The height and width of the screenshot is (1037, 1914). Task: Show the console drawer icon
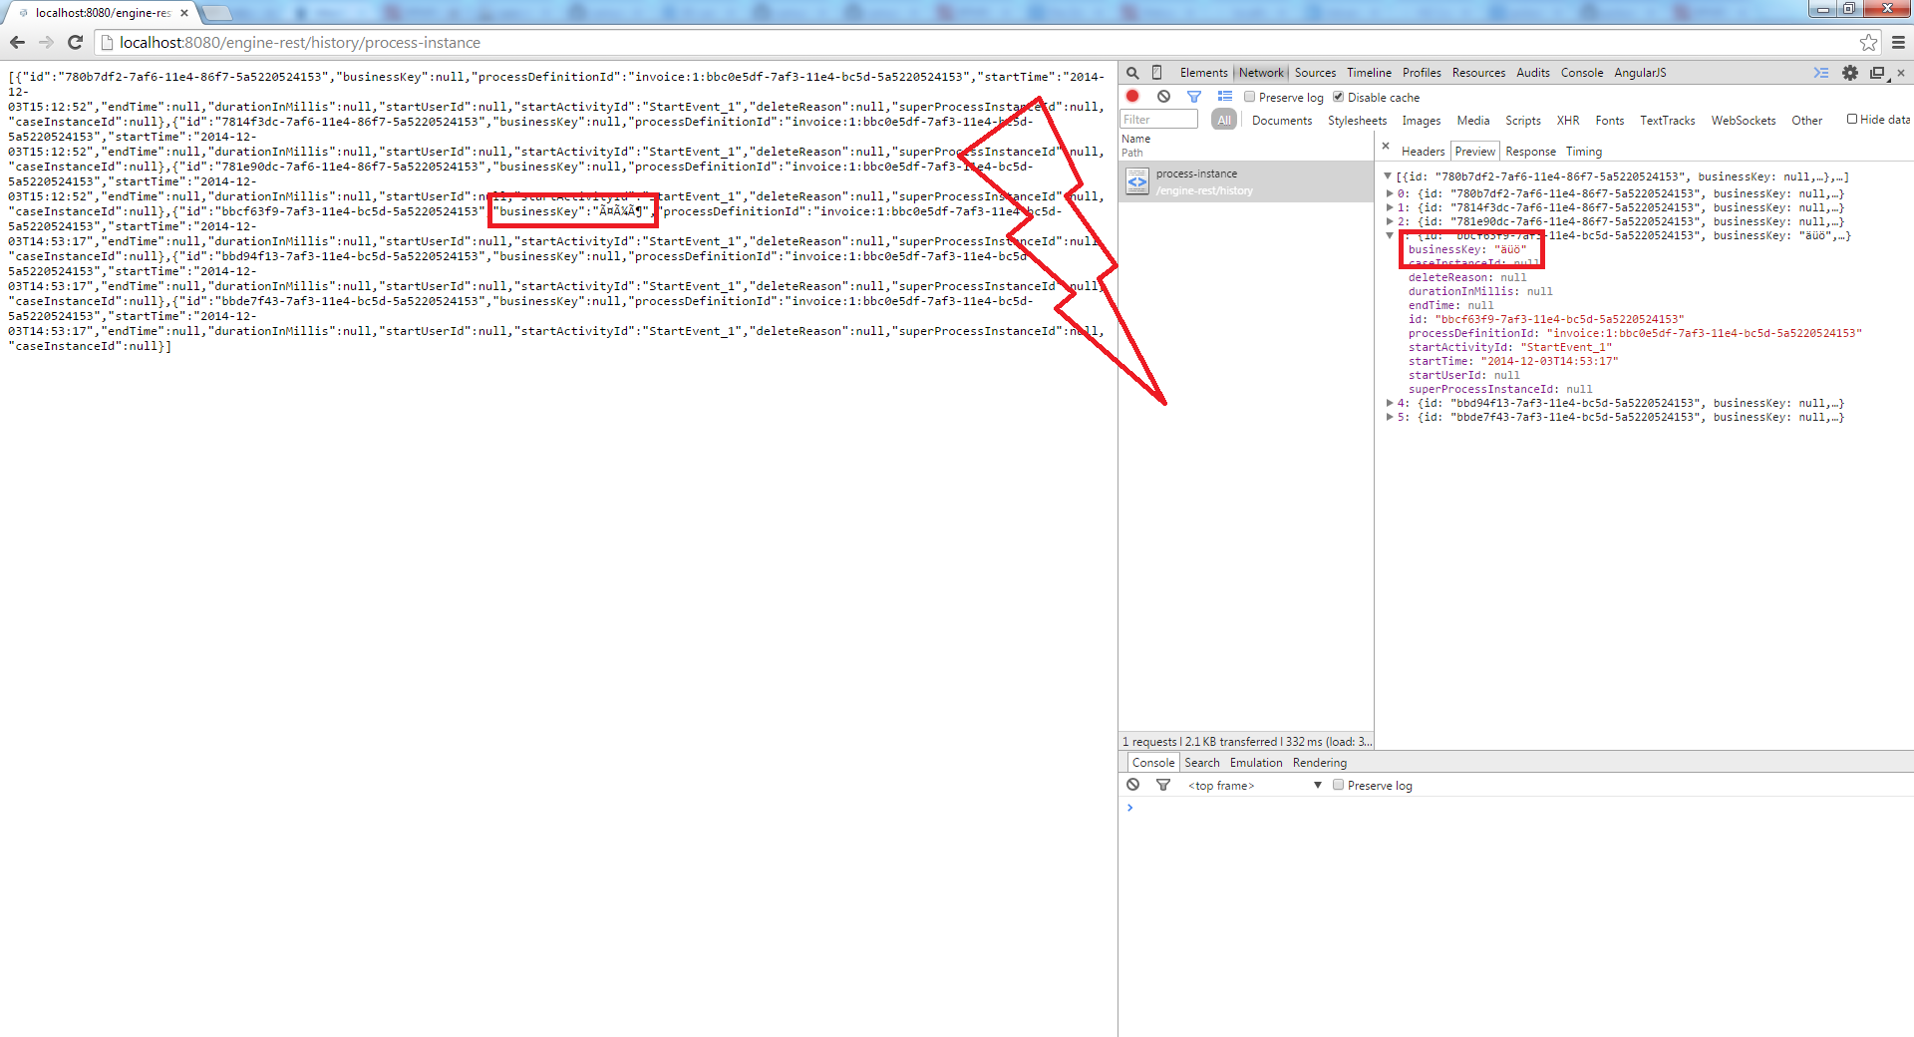tap(1820, 73)
